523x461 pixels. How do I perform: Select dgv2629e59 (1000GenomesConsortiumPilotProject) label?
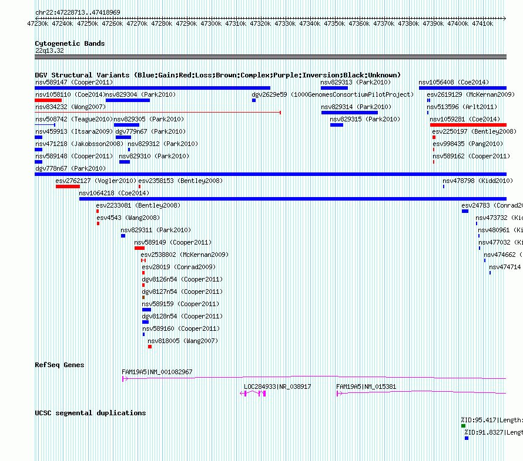(x=333, y=94)
